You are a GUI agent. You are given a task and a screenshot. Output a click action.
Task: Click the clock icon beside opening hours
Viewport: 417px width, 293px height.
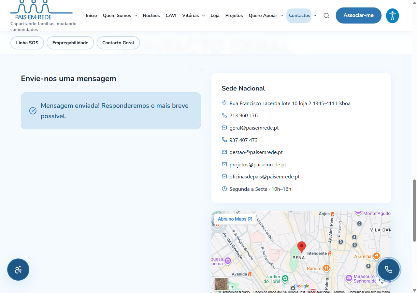click(224, 189)
